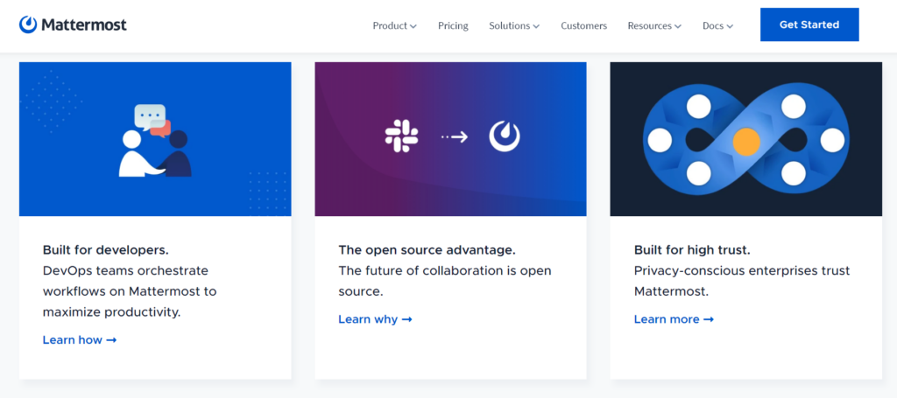Open the Learn more link
Image resolution: width=897 pixels, height=398 pixels.
tap(667, 320)
